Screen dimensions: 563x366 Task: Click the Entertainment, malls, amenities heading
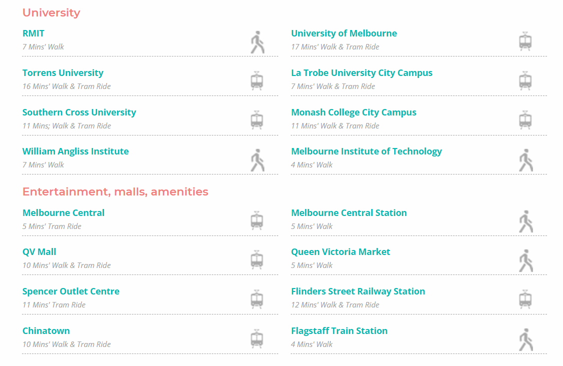point(115,191)
